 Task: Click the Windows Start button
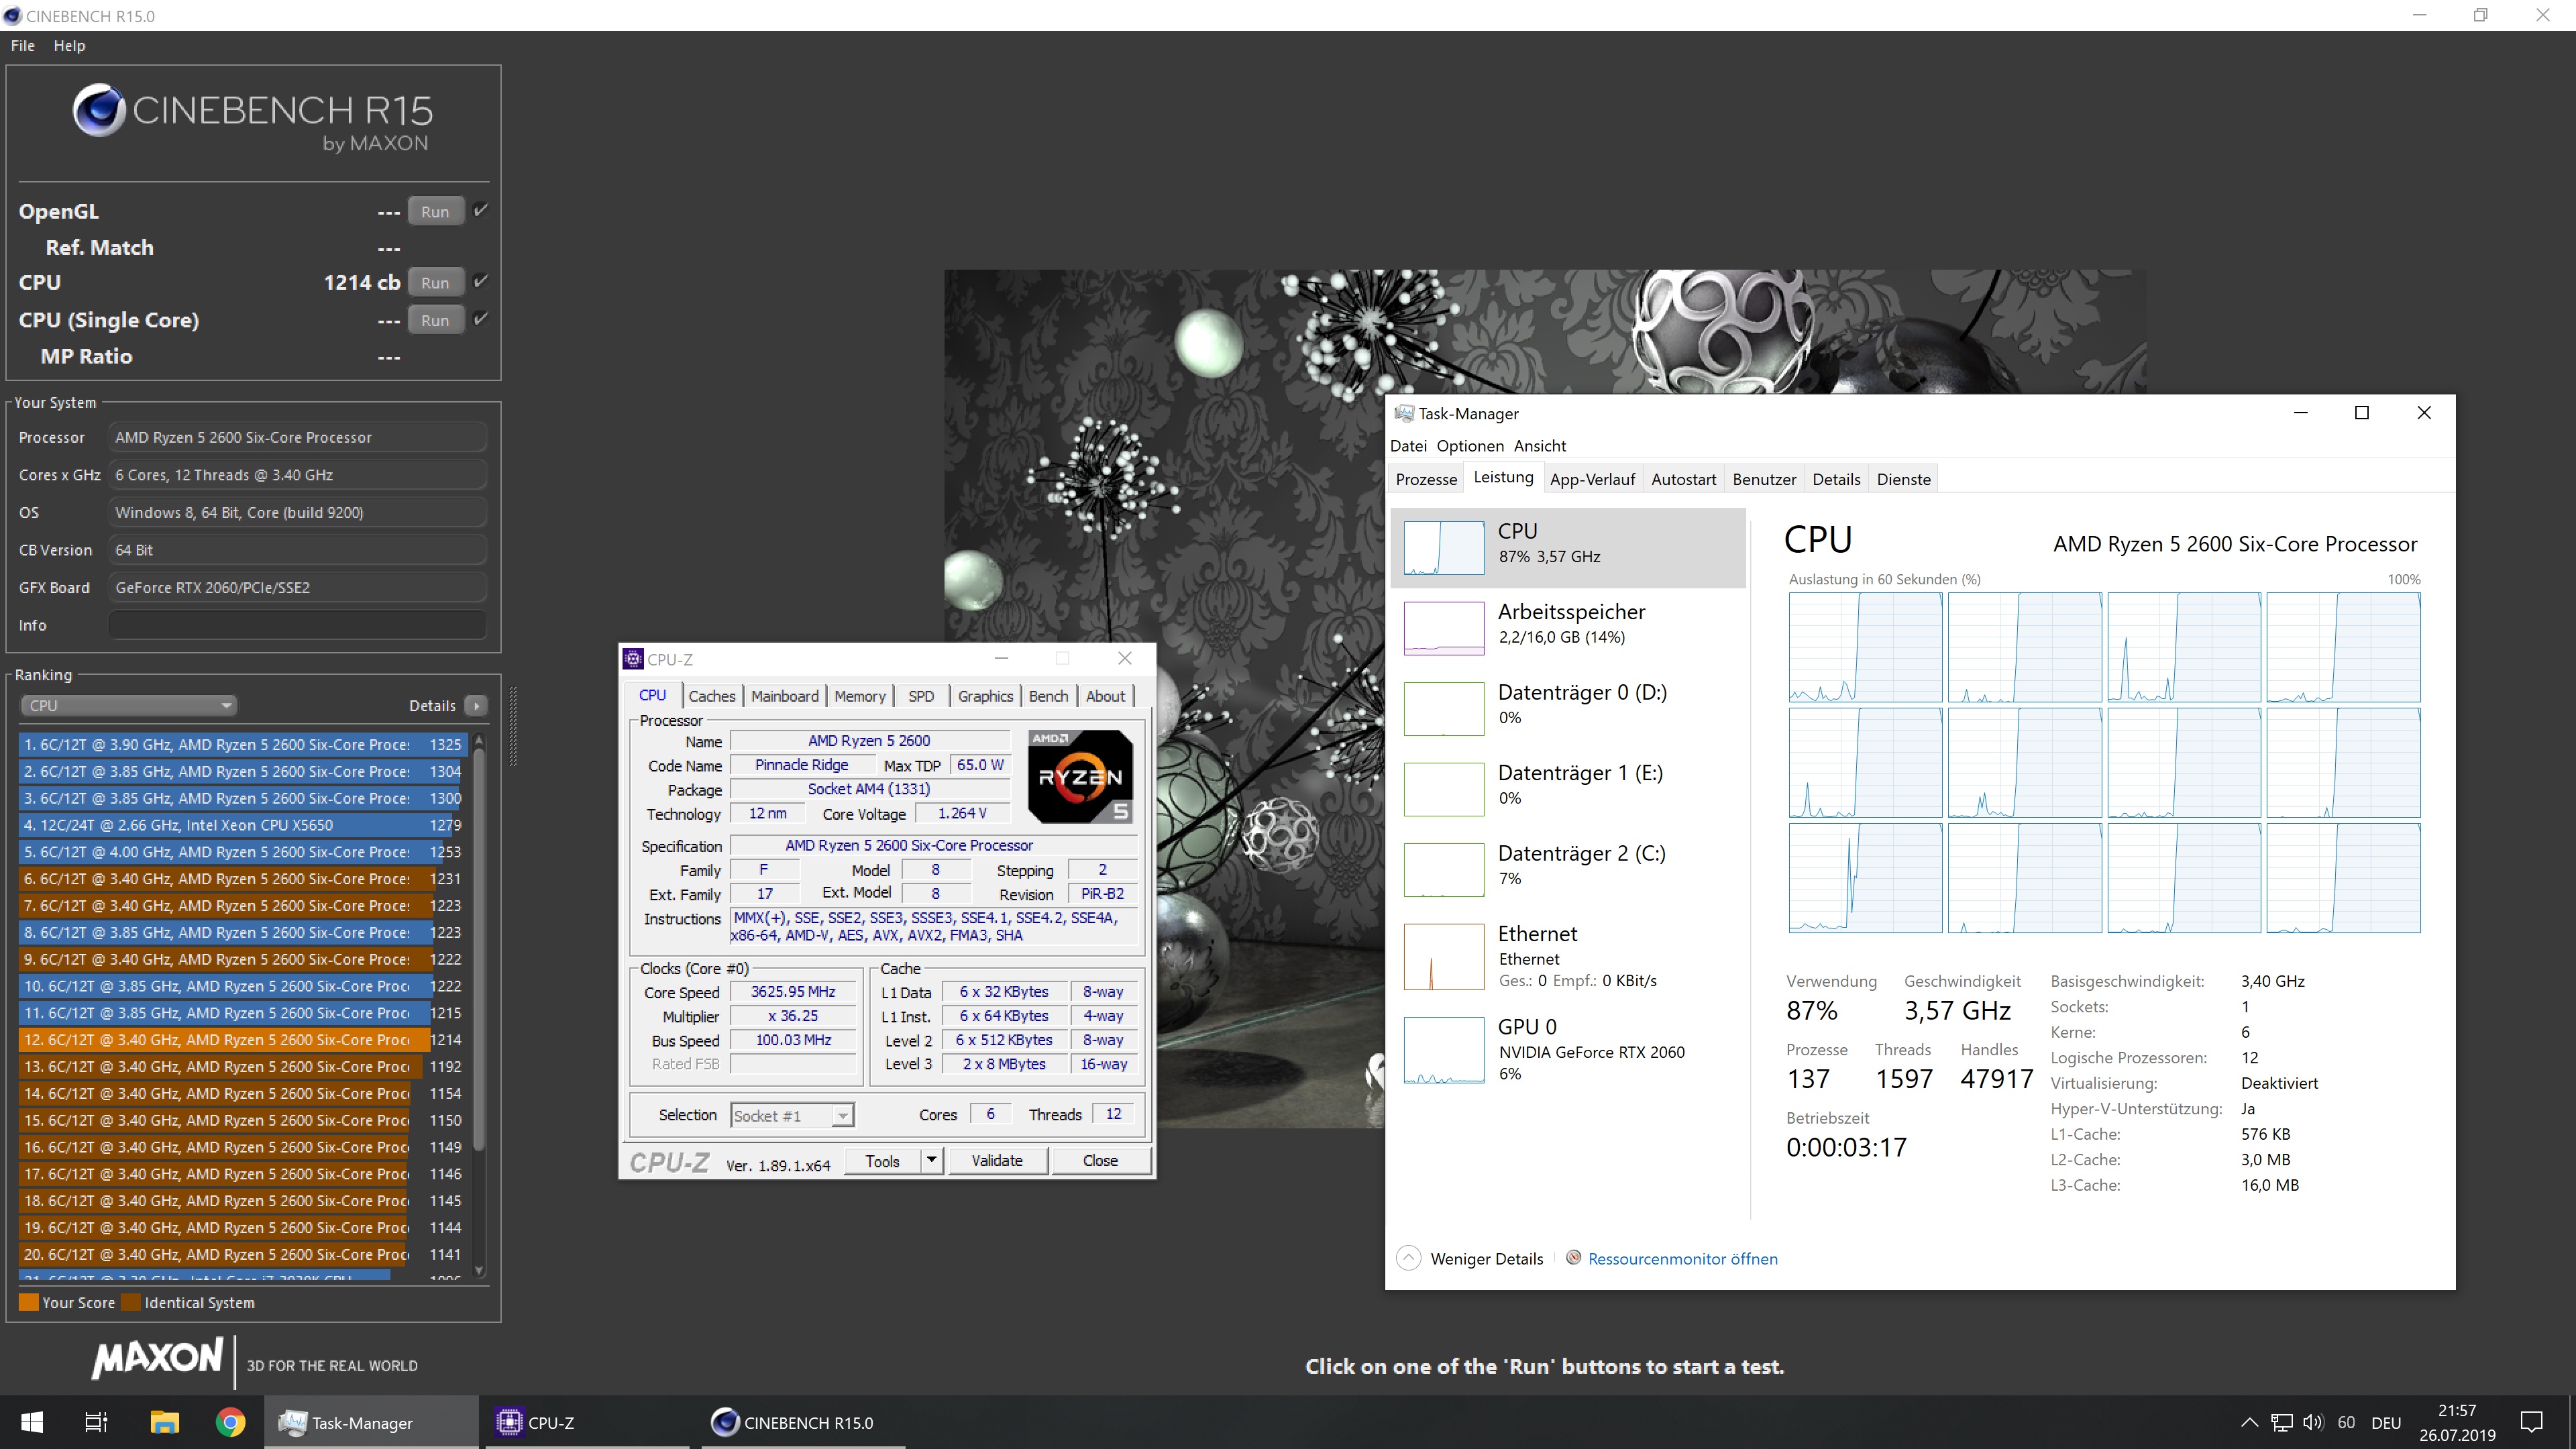(32, 1422)
